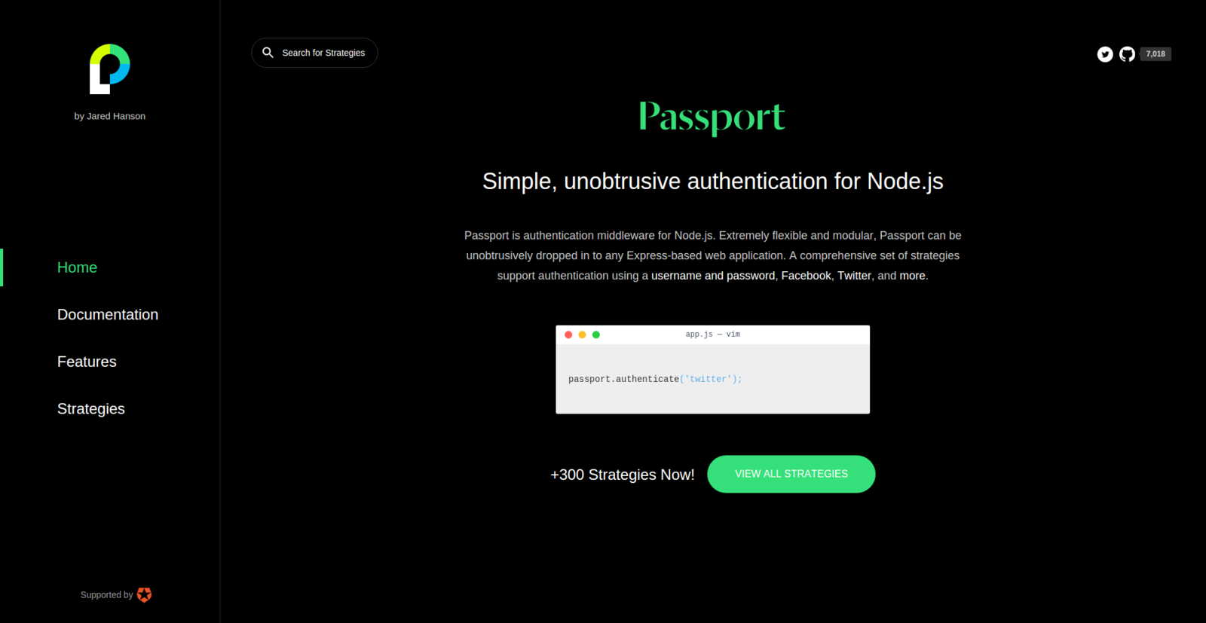1206x623 pixels.
Task: Follow the 'more' link in the description
Action: click(912, 276)
